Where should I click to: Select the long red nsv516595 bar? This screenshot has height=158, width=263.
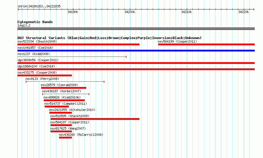[x=95, y=119]
